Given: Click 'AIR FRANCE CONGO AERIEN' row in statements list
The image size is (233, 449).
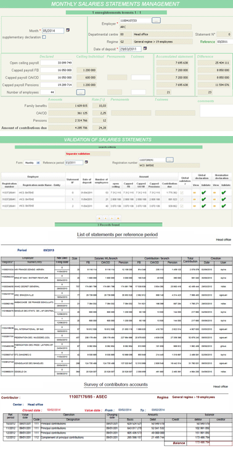Looking at the screenshot, I should click(116, 269).
